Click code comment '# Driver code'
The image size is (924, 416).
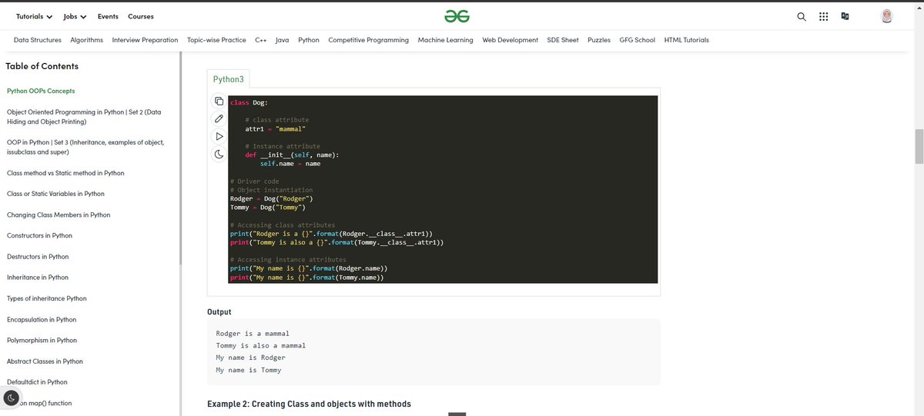pyautogui.click(x=255, y=181)
